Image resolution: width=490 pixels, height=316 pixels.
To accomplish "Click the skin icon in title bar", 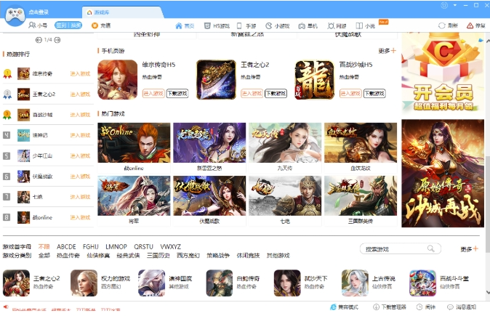I will 444,5.
